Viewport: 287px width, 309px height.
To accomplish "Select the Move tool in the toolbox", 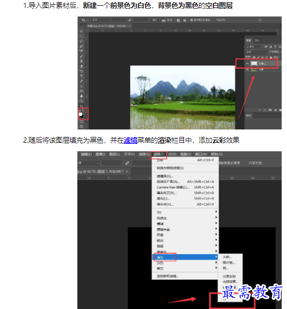I will pyautogui.click(x=81, y=31).
